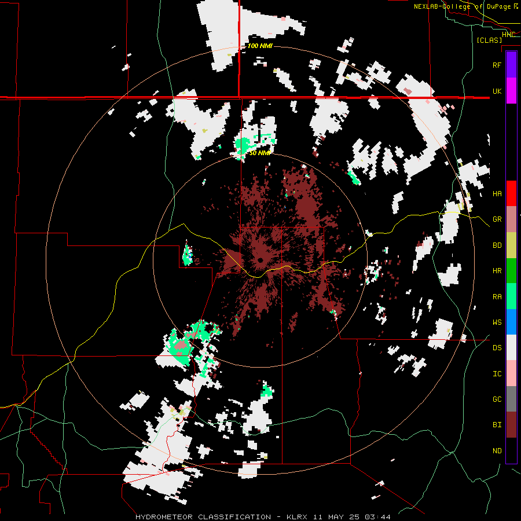Click the red HA legend color swatch

pos(511,193)
